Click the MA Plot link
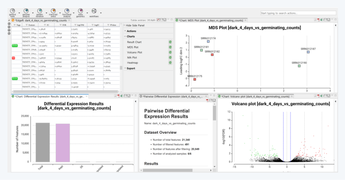 pos(132,58)
